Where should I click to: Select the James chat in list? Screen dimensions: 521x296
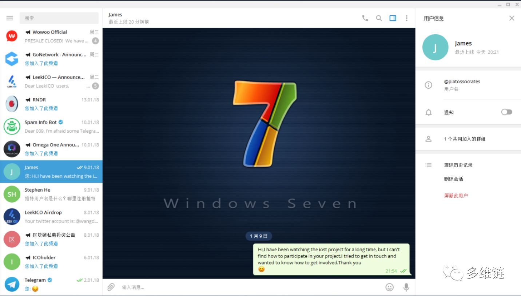point(51,172)
